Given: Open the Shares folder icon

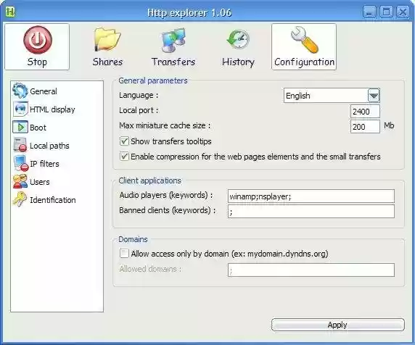Looking at the screenshot, I should click(x=107, y=40).
